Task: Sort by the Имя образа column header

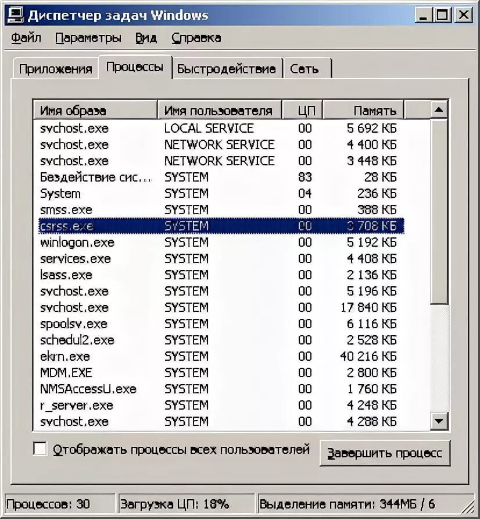Action: pos(95,111)
